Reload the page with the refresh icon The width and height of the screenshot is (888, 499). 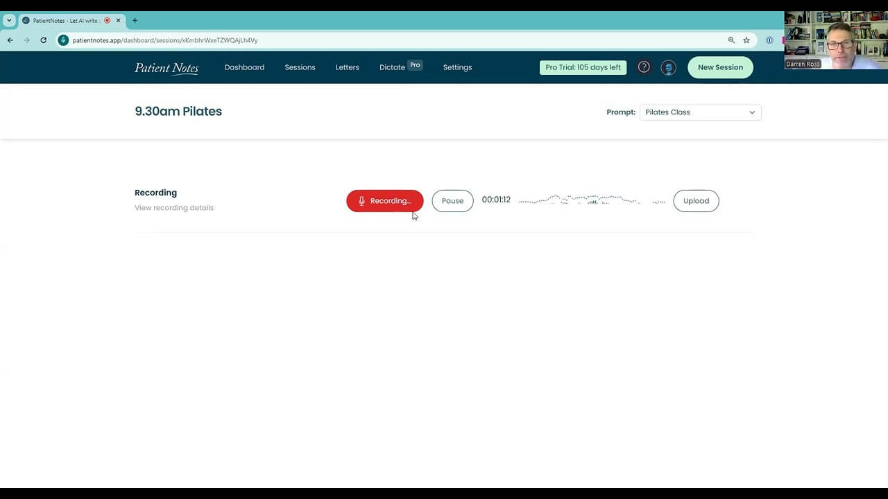[43, 40]
